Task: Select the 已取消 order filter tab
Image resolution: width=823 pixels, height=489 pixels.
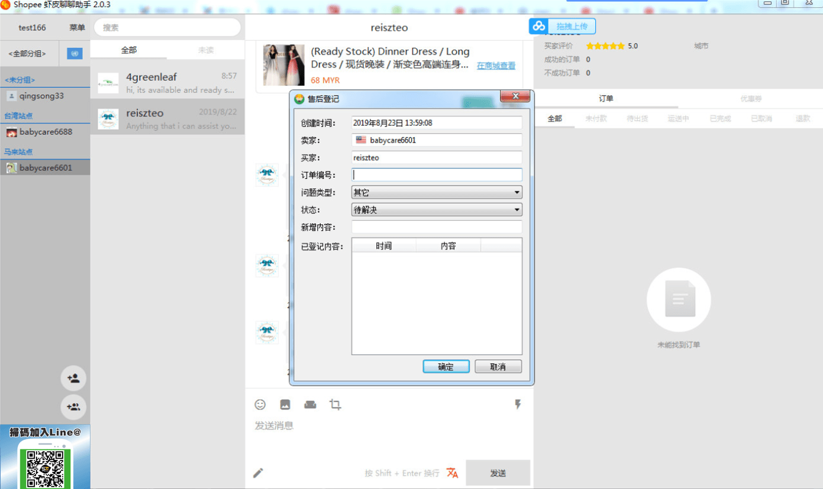Action: coord(761,119)
